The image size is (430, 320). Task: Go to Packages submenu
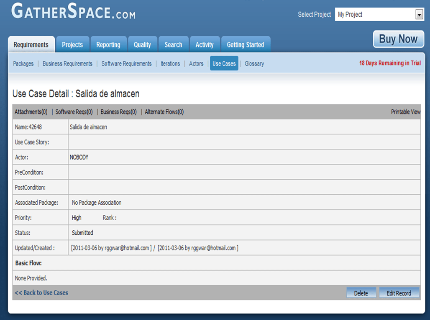(x=23, y=63)
